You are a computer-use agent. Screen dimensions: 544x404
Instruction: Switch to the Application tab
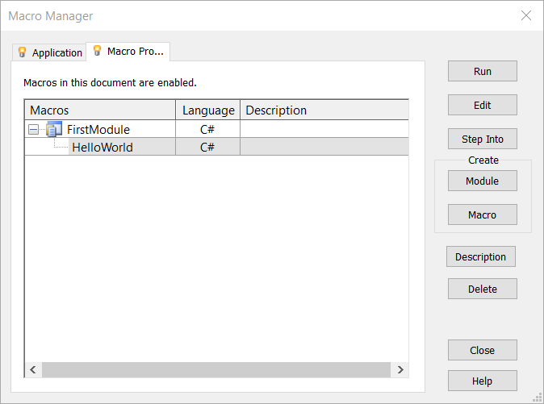coord(49,52)
